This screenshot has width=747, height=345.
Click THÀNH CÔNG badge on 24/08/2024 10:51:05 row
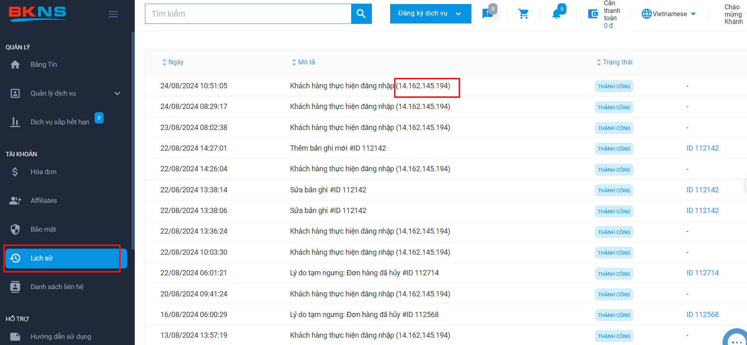click(x=614, y=86)
